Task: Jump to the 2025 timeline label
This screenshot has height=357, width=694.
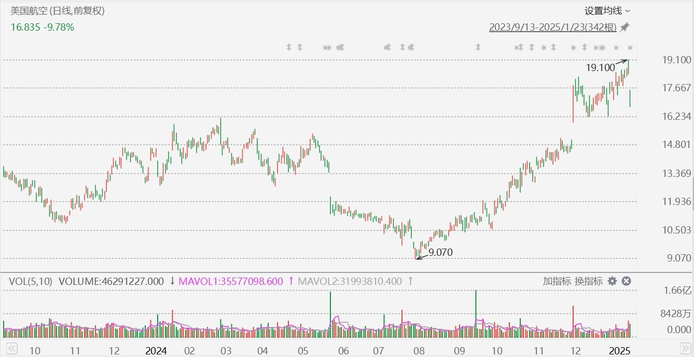Action: pos(619,351)
